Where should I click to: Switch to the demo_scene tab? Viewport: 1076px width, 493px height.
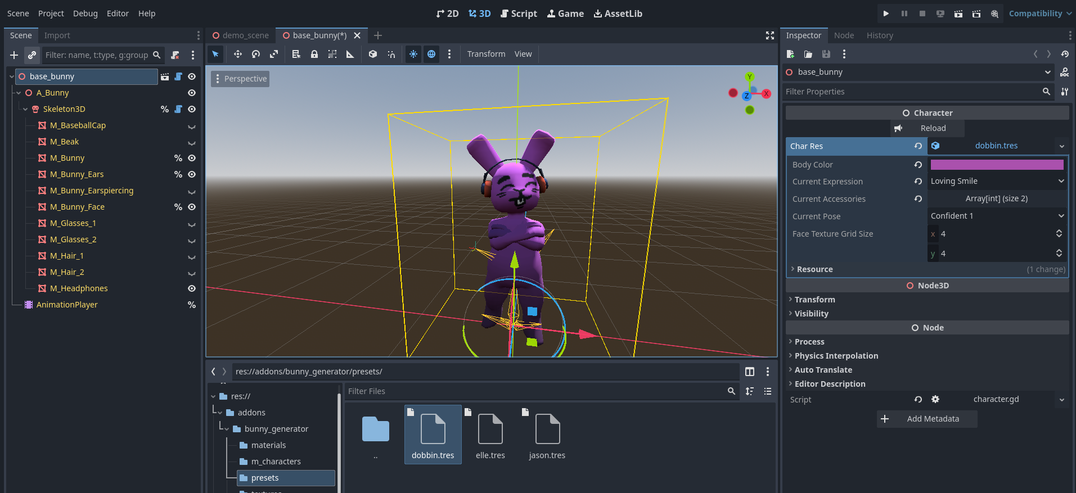(x=241, y=35)
